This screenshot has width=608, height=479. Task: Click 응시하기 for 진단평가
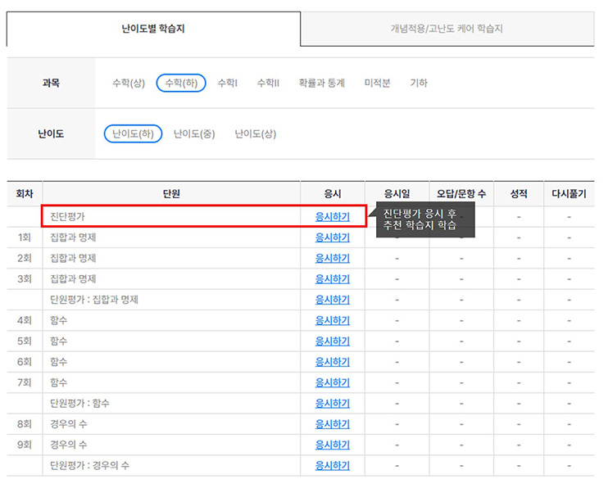coord(333,217)
